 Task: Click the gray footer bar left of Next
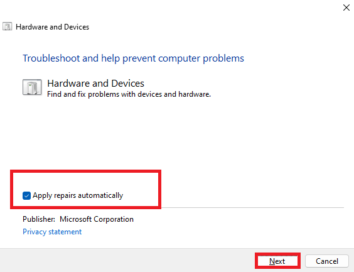point(126,260)
